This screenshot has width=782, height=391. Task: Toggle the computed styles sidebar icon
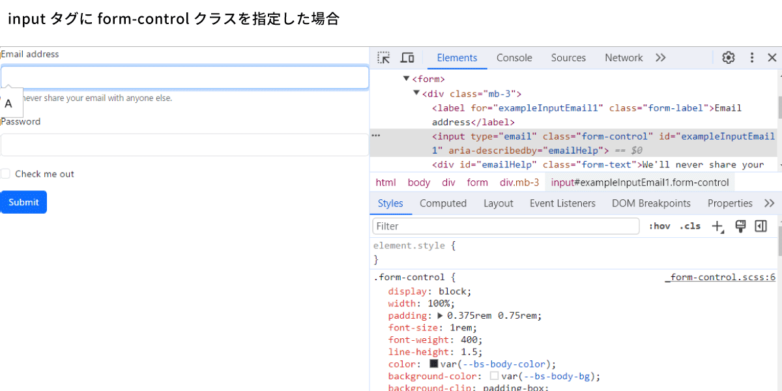coord(760,226)
